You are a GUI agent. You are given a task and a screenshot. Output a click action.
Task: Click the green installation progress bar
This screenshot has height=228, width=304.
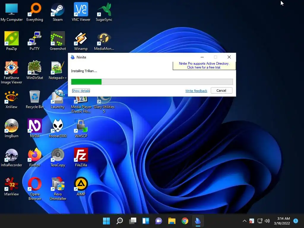click(152, 82)
